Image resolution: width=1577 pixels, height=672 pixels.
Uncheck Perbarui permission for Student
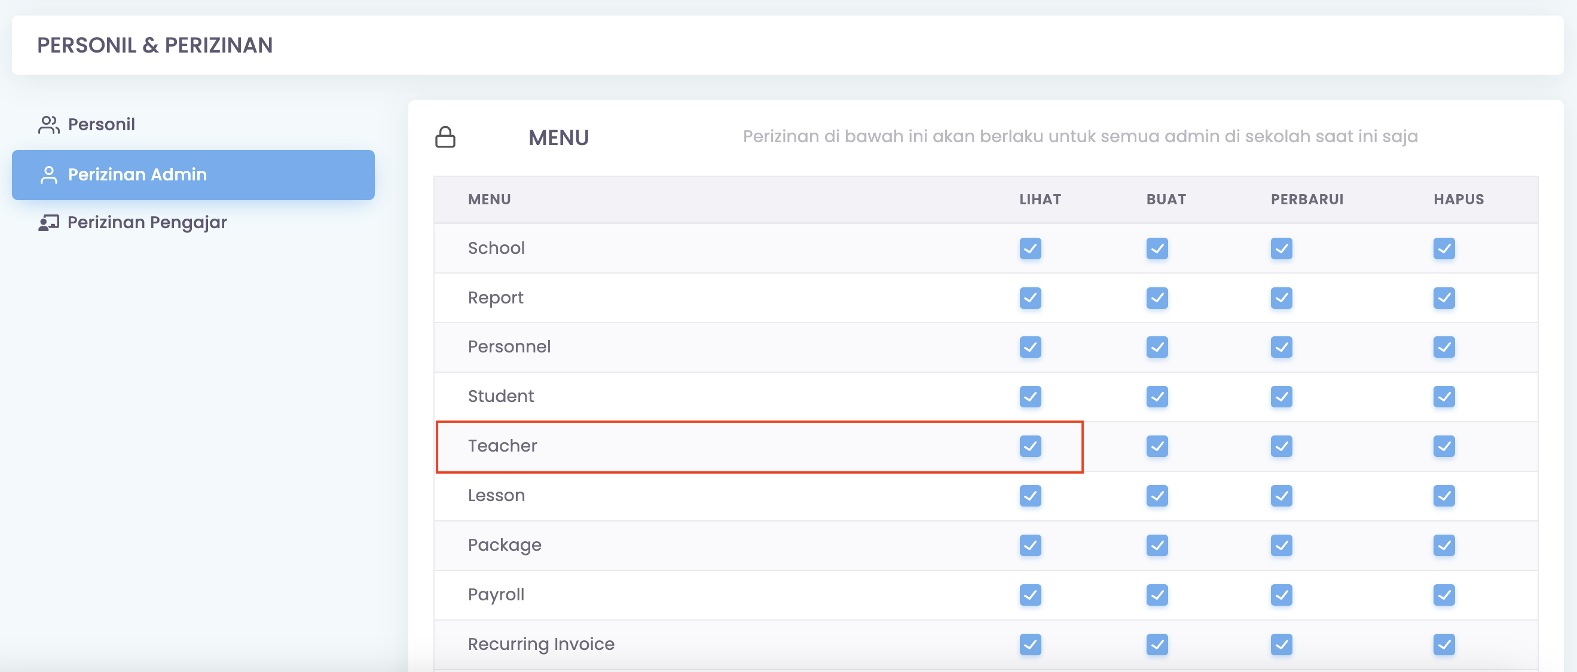1280,397
